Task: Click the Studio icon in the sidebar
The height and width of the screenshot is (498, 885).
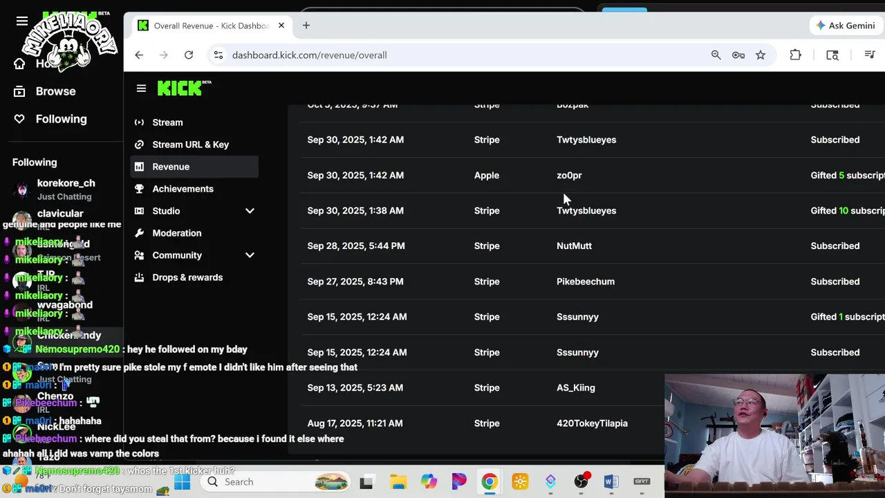Action: click(x=139, y=211)
